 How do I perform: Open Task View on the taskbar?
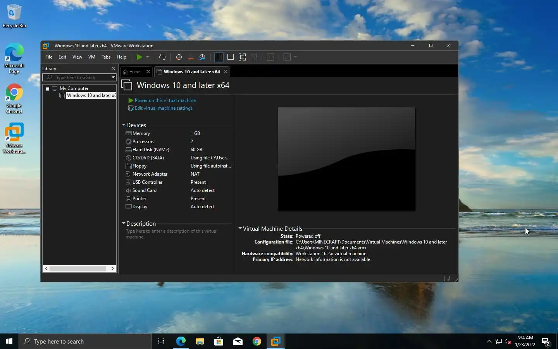pyautogui.click(x=161, y=341)
